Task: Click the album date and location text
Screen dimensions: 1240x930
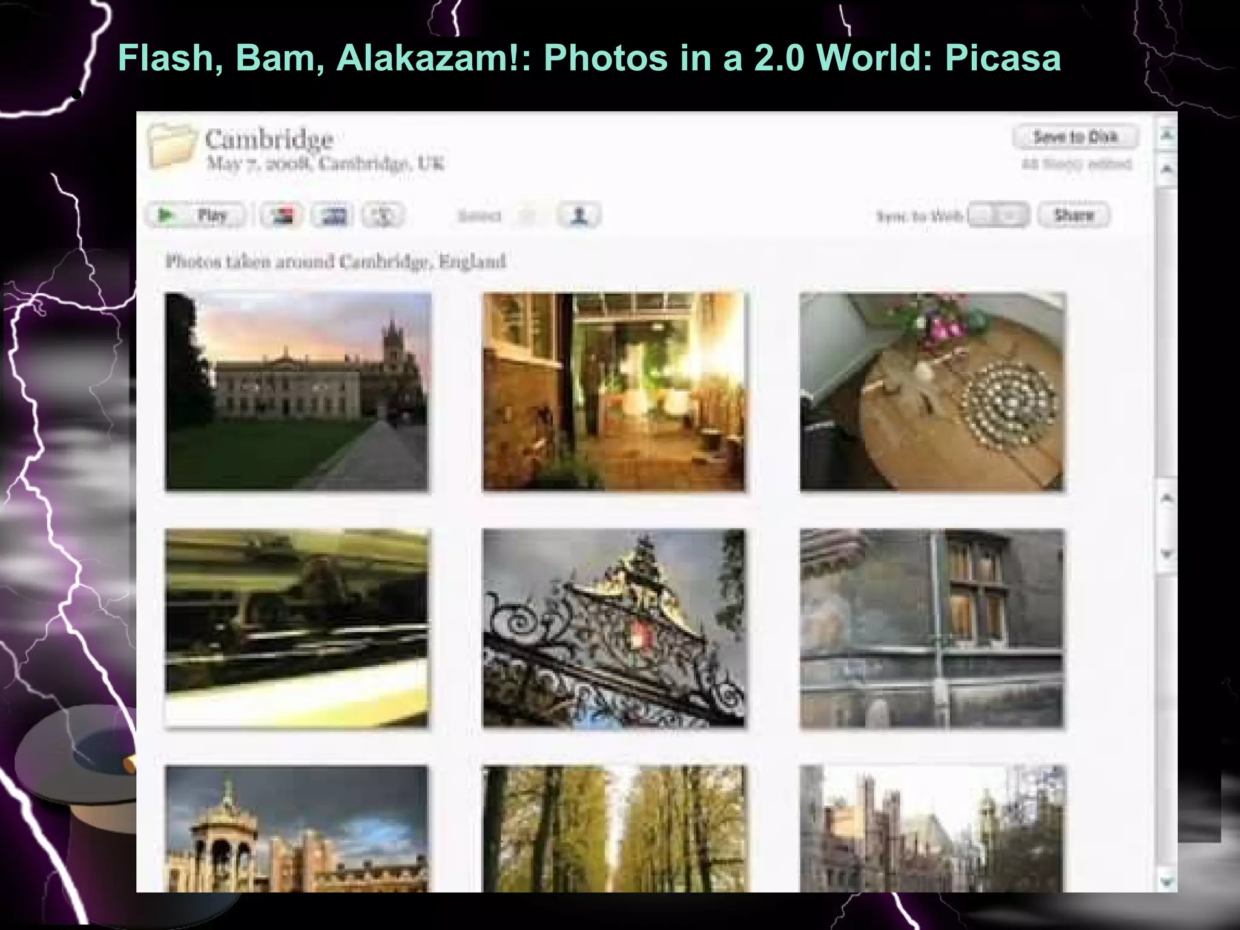Action: 325,163
